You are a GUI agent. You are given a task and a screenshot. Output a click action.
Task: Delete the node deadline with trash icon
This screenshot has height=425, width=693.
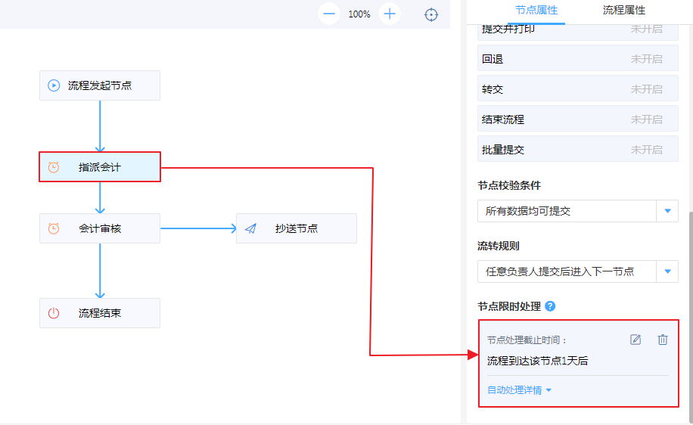tap(663, 340)
